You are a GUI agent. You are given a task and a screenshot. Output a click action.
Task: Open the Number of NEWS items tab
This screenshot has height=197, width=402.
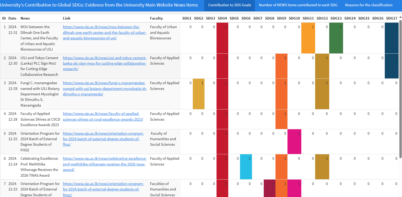[298, 5]
